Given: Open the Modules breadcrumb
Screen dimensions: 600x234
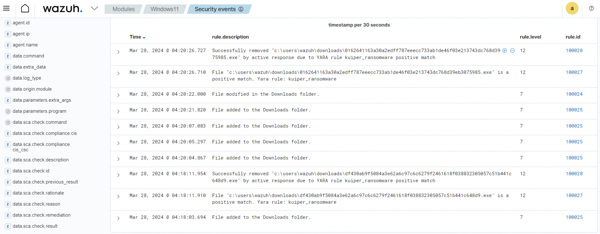Looking at the screenshot, I should (x=123, y=9).
